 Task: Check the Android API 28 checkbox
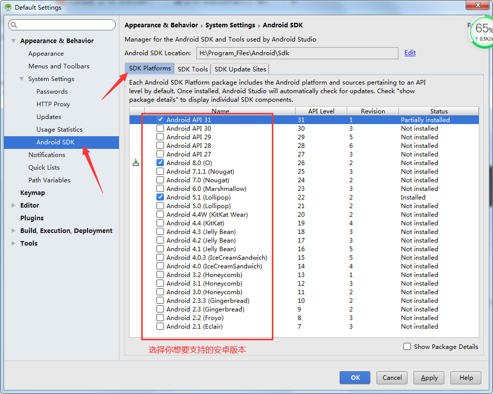point(160,145)
